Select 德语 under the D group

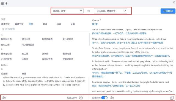coord(24,74)
